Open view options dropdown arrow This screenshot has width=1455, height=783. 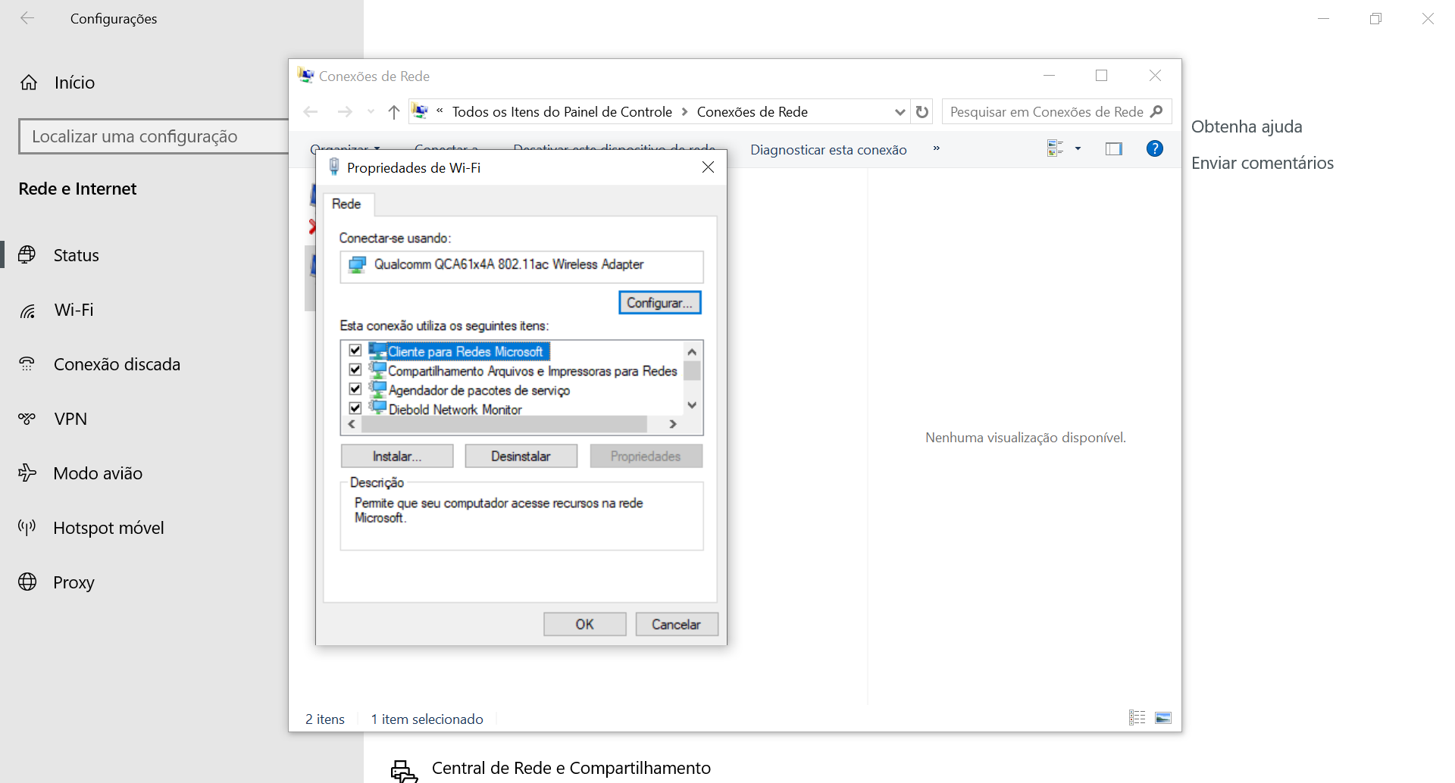[x=1078, y=148]
